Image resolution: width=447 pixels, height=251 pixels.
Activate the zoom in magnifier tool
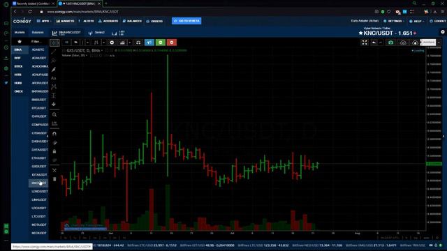tap(54, 114)
